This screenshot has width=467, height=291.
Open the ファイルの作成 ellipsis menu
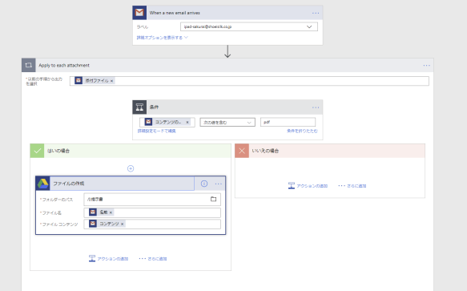point(219,184)
